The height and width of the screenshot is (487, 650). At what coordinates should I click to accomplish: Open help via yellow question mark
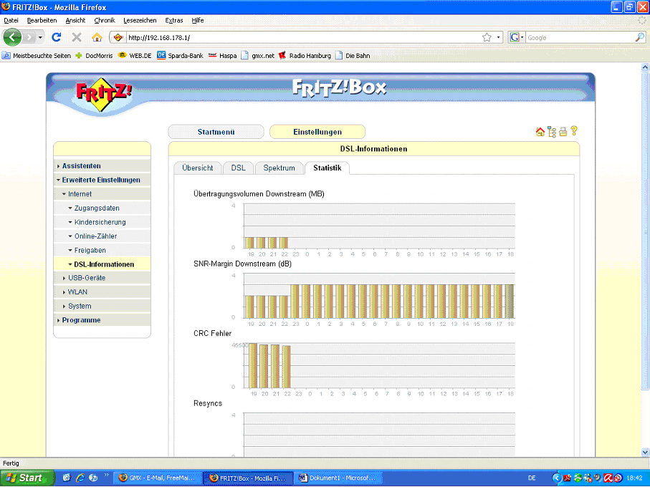pos(573,131)
